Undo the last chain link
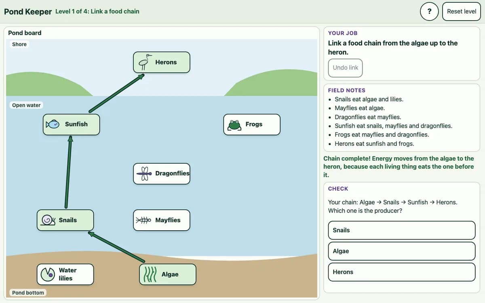 (346, 68)
